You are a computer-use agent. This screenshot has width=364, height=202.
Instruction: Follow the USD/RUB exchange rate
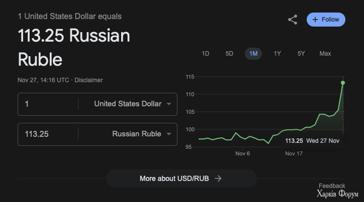click(326, 20)
